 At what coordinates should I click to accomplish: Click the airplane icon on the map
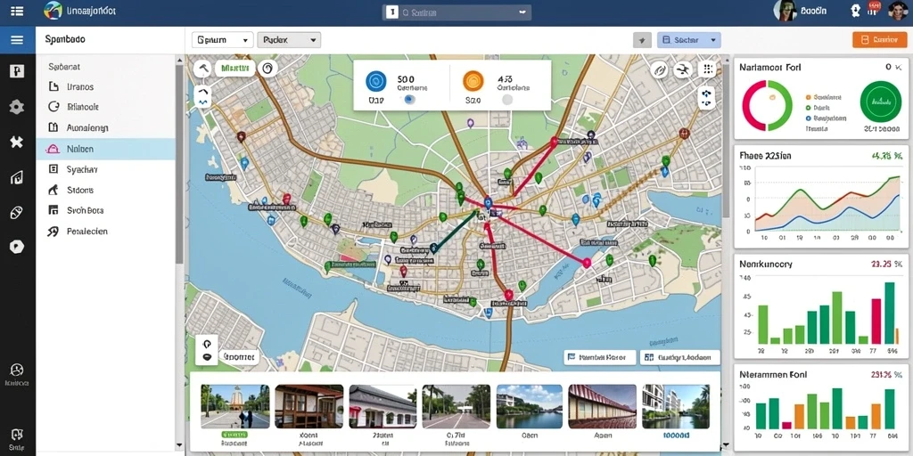[x=682, y=69]
